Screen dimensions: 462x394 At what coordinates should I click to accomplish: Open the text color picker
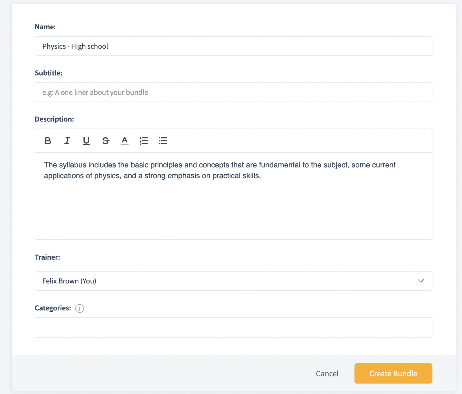125,141
